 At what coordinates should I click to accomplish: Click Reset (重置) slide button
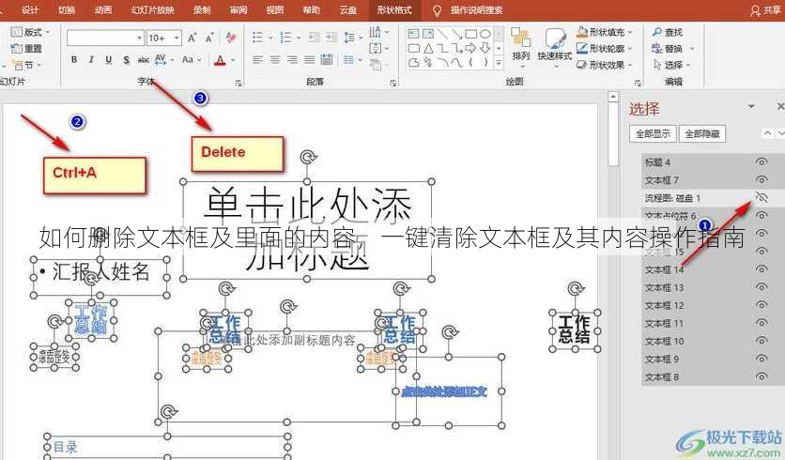pos(27,49)
